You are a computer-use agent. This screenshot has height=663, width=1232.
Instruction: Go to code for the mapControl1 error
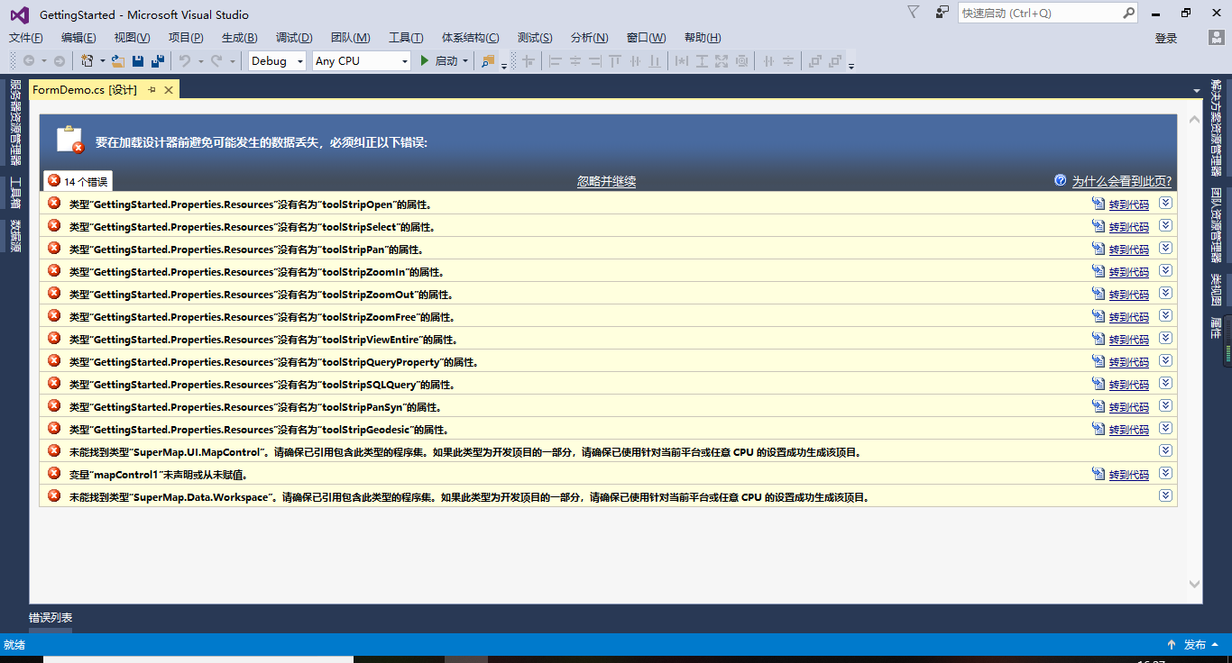click(x=1129, y=475)
